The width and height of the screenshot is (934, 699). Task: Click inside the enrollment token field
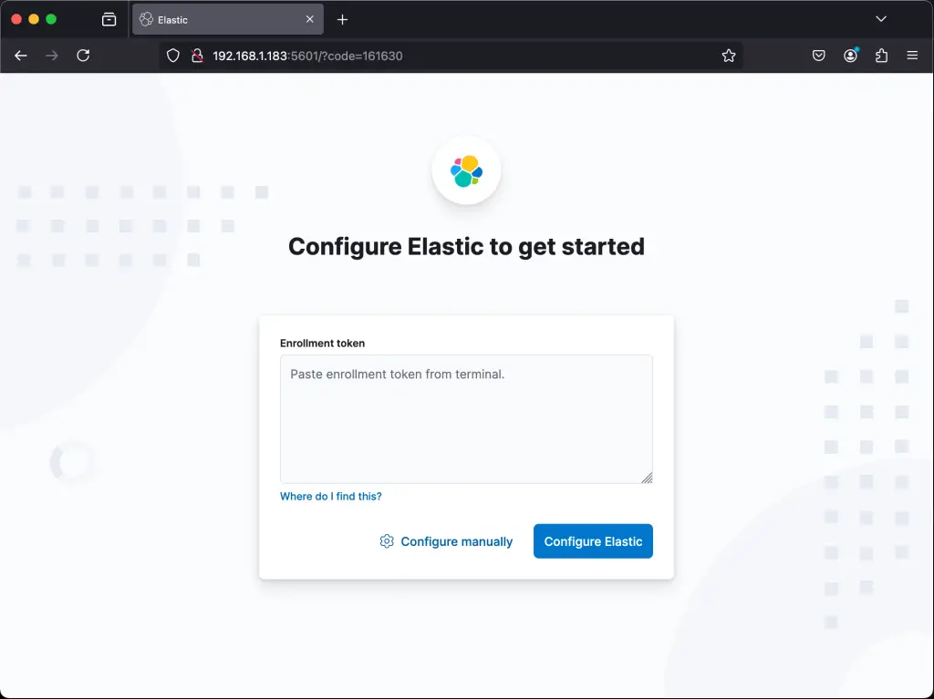(466, 418)
